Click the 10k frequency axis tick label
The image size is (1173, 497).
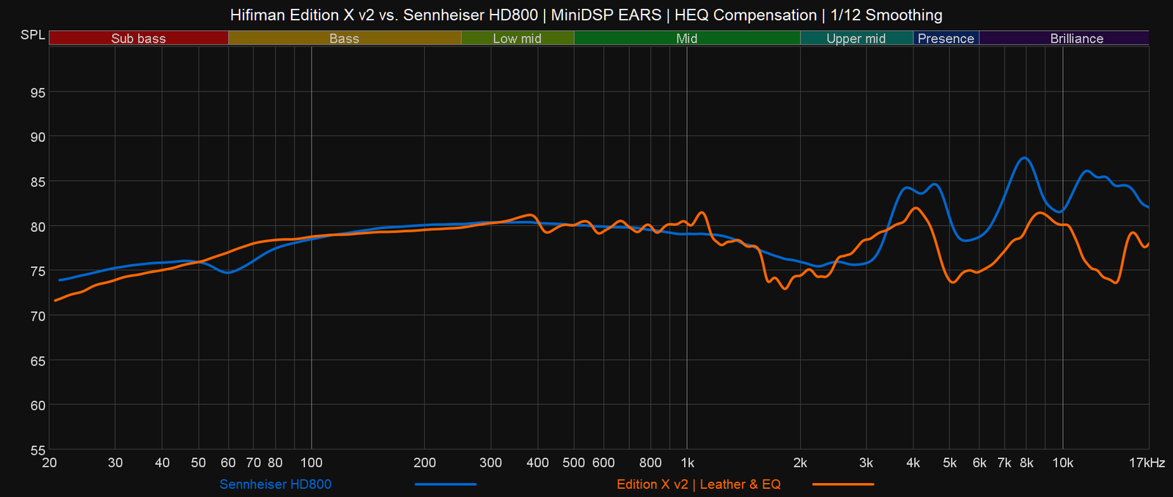click(1062, 463)
